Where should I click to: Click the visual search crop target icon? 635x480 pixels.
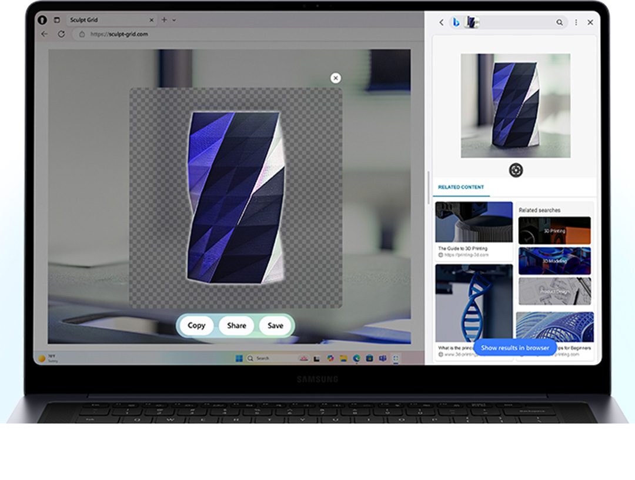pos(516,170)
